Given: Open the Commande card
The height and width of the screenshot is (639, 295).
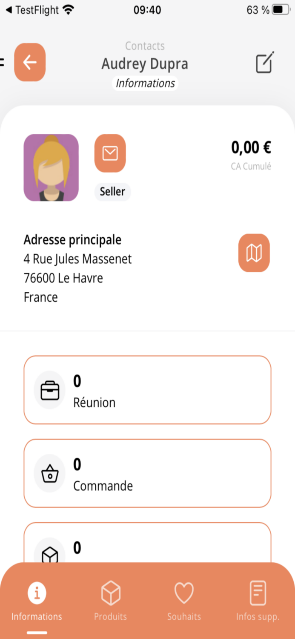Looking at the screenshot, I should pyautogui.click(x=147, y=473).
